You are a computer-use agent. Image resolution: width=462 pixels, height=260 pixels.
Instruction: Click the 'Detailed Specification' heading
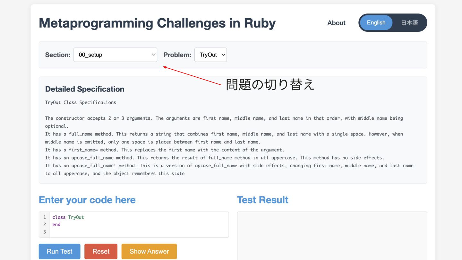(85, 89)
